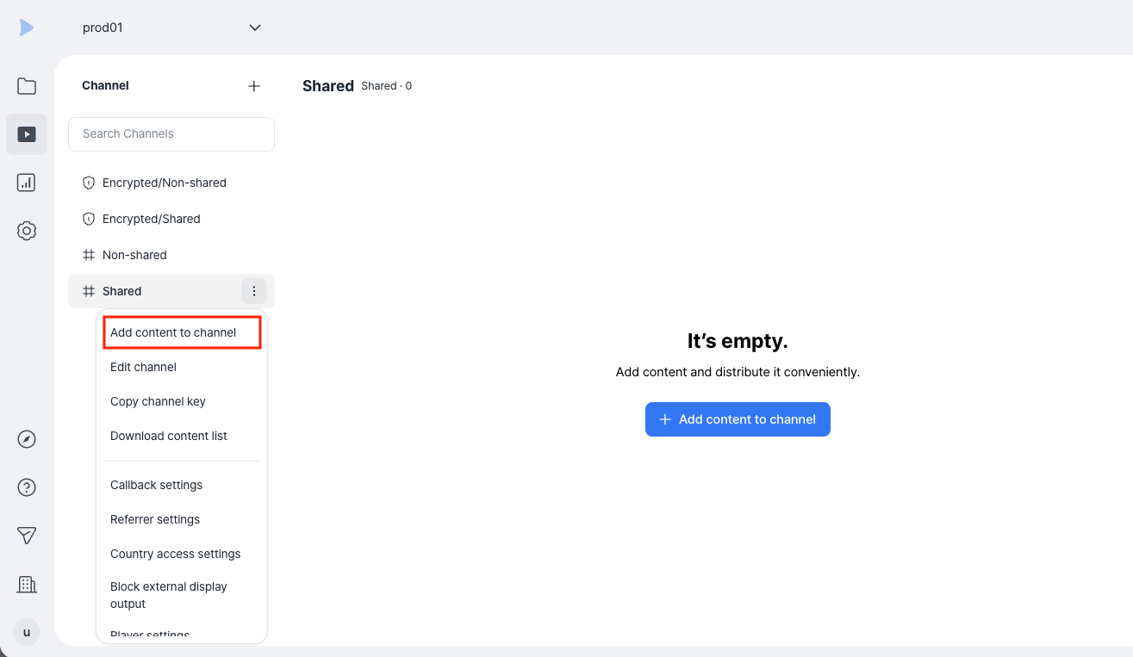Open the help question mark icon
The width and height of the screenshot is (1133, 657).
tap(27, 487)
